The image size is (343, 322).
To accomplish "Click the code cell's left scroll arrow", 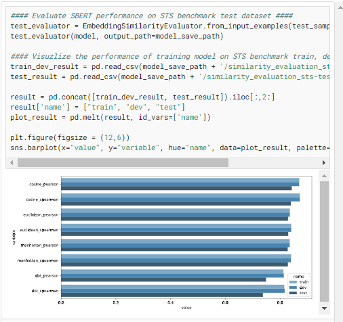I will 12,162.
